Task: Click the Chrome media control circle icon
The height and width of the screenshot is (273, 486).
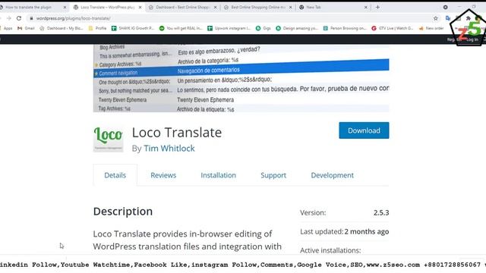Action: coord(445,7)
